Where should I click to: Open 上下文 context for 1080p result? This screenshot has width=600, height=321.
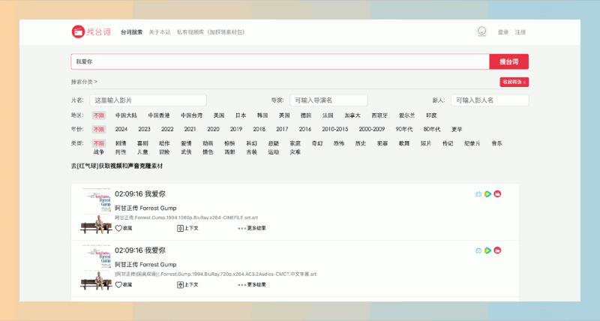click(x=187, y=228)
